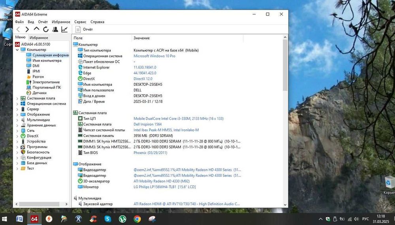
Task: Open the Phoenix (03/29/2011) BIOS link
Action: [150, 153]
